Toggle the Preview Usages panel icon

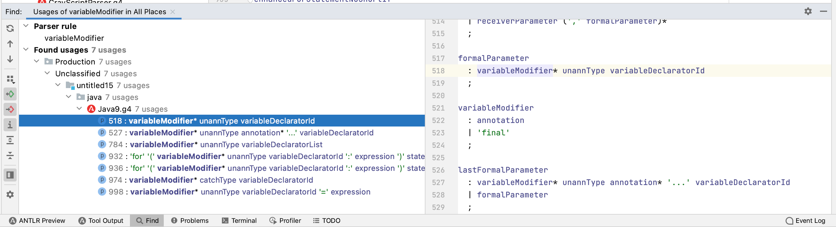(x=10, y=175)
